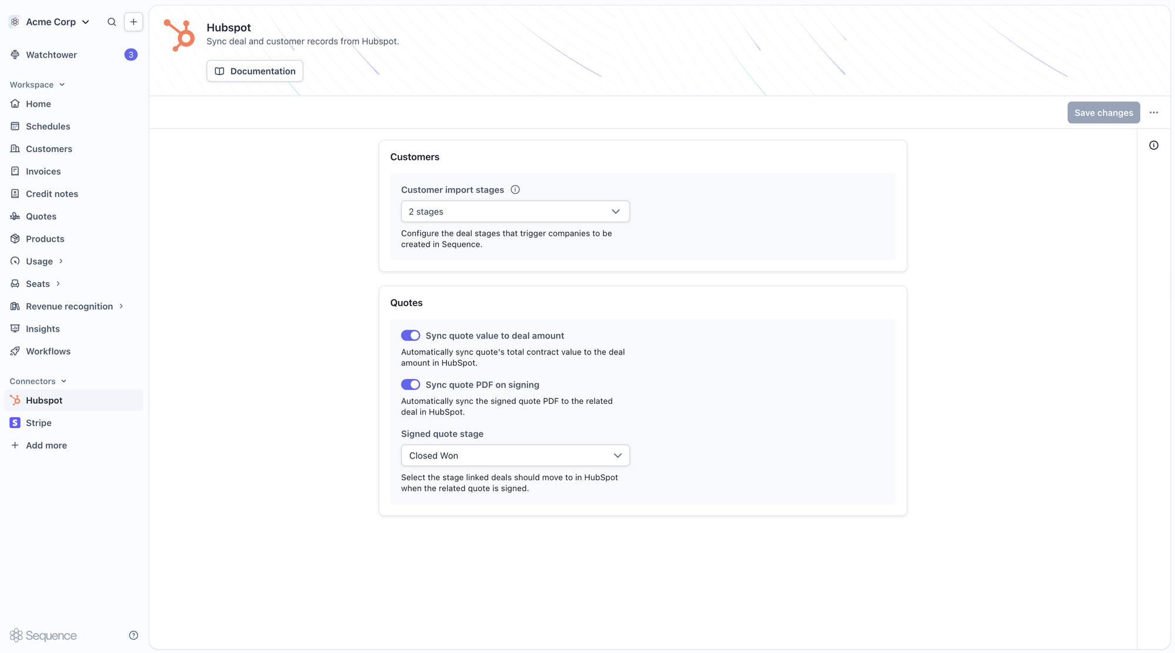Click the Sequence logo at bottom left
The height and width of the screenshot is (653, 1175).
click(43, 635)
